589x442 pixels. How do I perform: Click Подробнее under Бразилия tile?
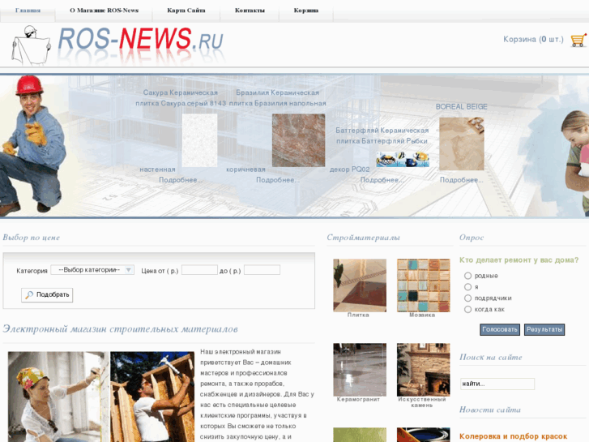[x=278, y=180]
